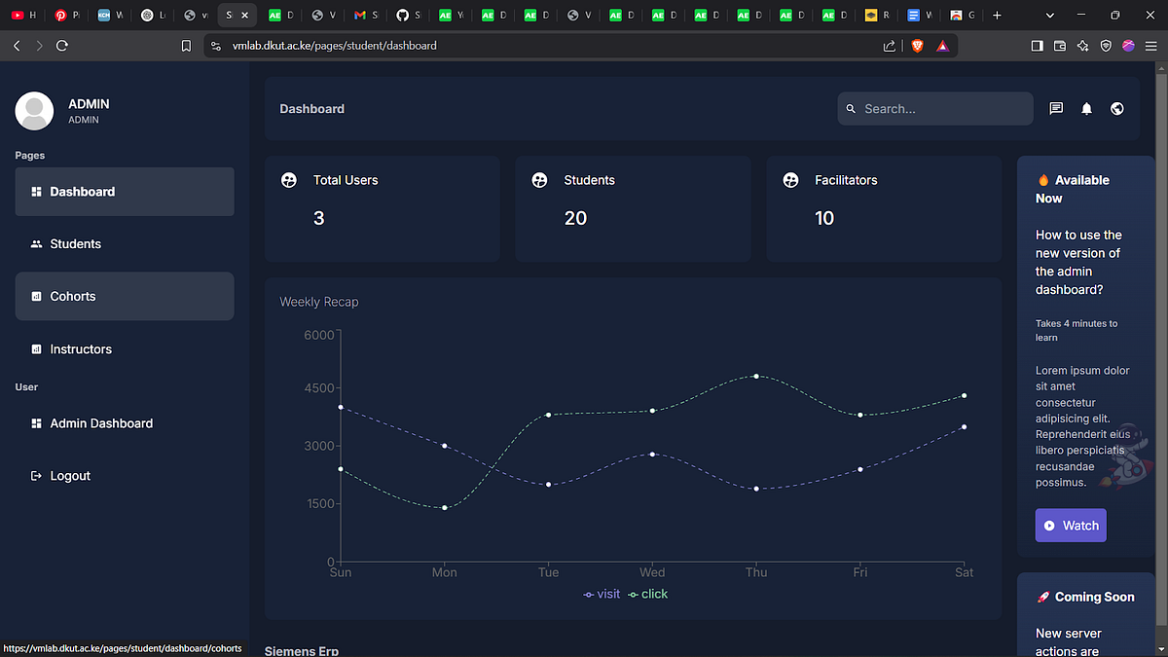The image size is (1168, 657).
Task: Click the Total Users value 3
Action: point(319,218)
